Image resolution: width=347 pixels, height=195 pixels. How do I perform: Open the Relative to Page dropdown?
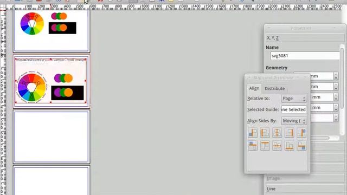[x=294, y=99]
